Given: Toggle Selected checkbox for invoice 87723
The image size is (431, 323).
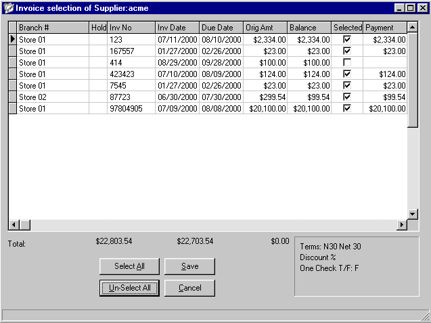Looking at the screenshot, I should tap(347, 97).
